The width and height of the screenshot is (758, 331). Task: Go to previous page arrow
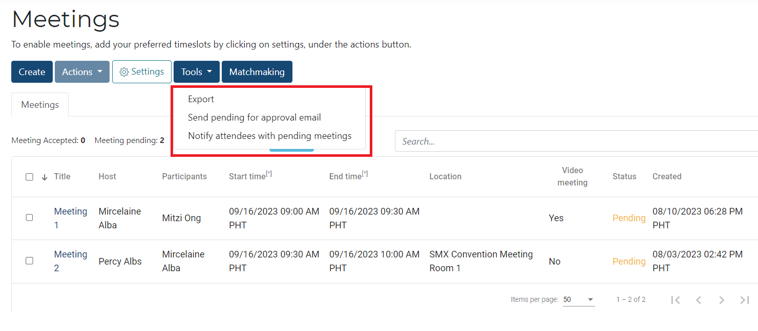(x=699, y=300)
